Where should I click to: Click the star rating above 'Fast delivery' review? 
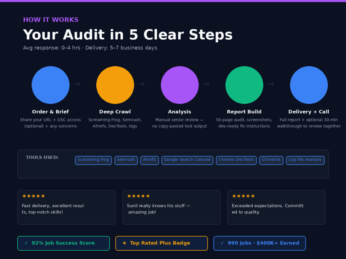34,196
